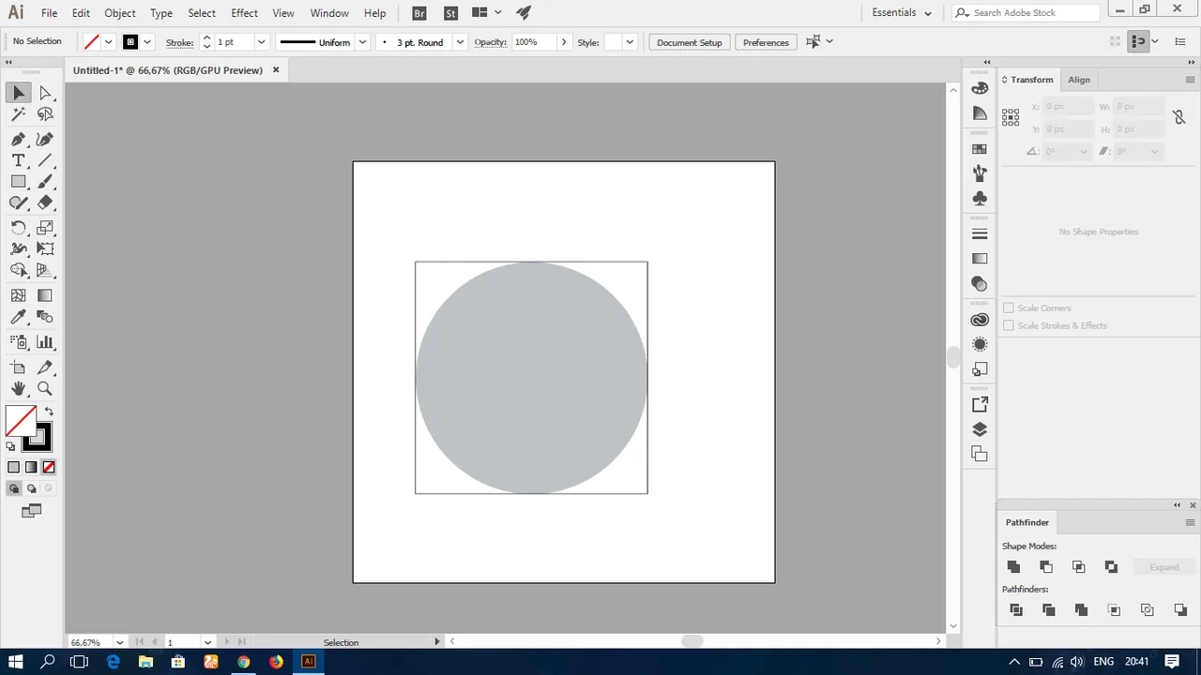Viewport: 1201px width, 675px height.
Task: Click the Search Adobe Stock field
Action: click(1026, 13)
